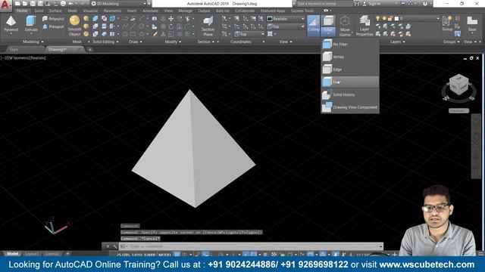Toggle layer freeze sun icon

(x=384, y=18)
